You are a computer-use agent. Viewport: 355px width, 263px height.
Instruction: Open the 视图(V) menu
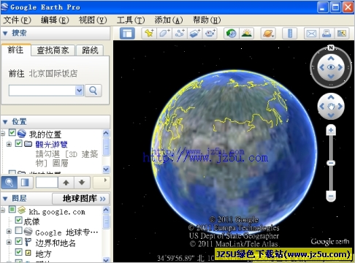click(93, 20)
